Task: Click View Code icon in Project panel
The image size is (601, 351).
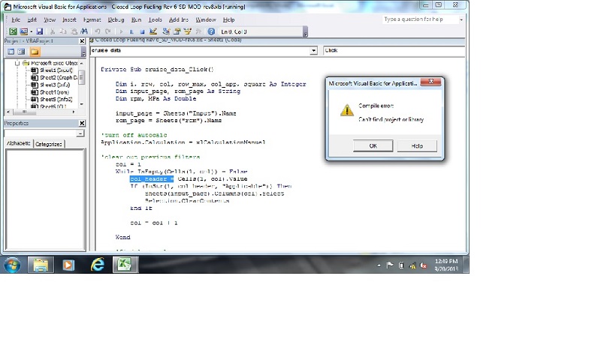Action: (x=11, y=52)
